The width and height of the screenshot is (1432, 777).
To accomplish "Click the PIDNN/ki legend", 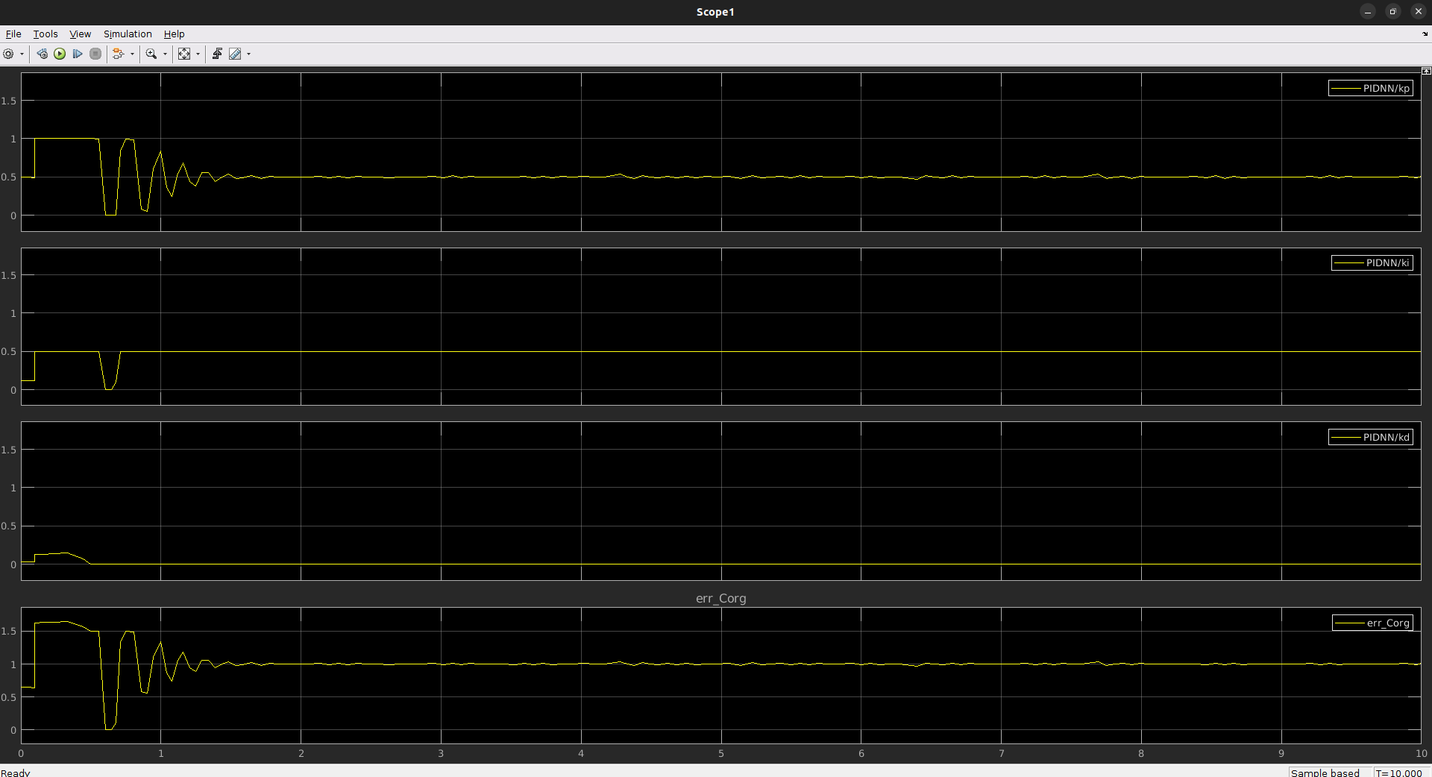I will (1372, 262).
